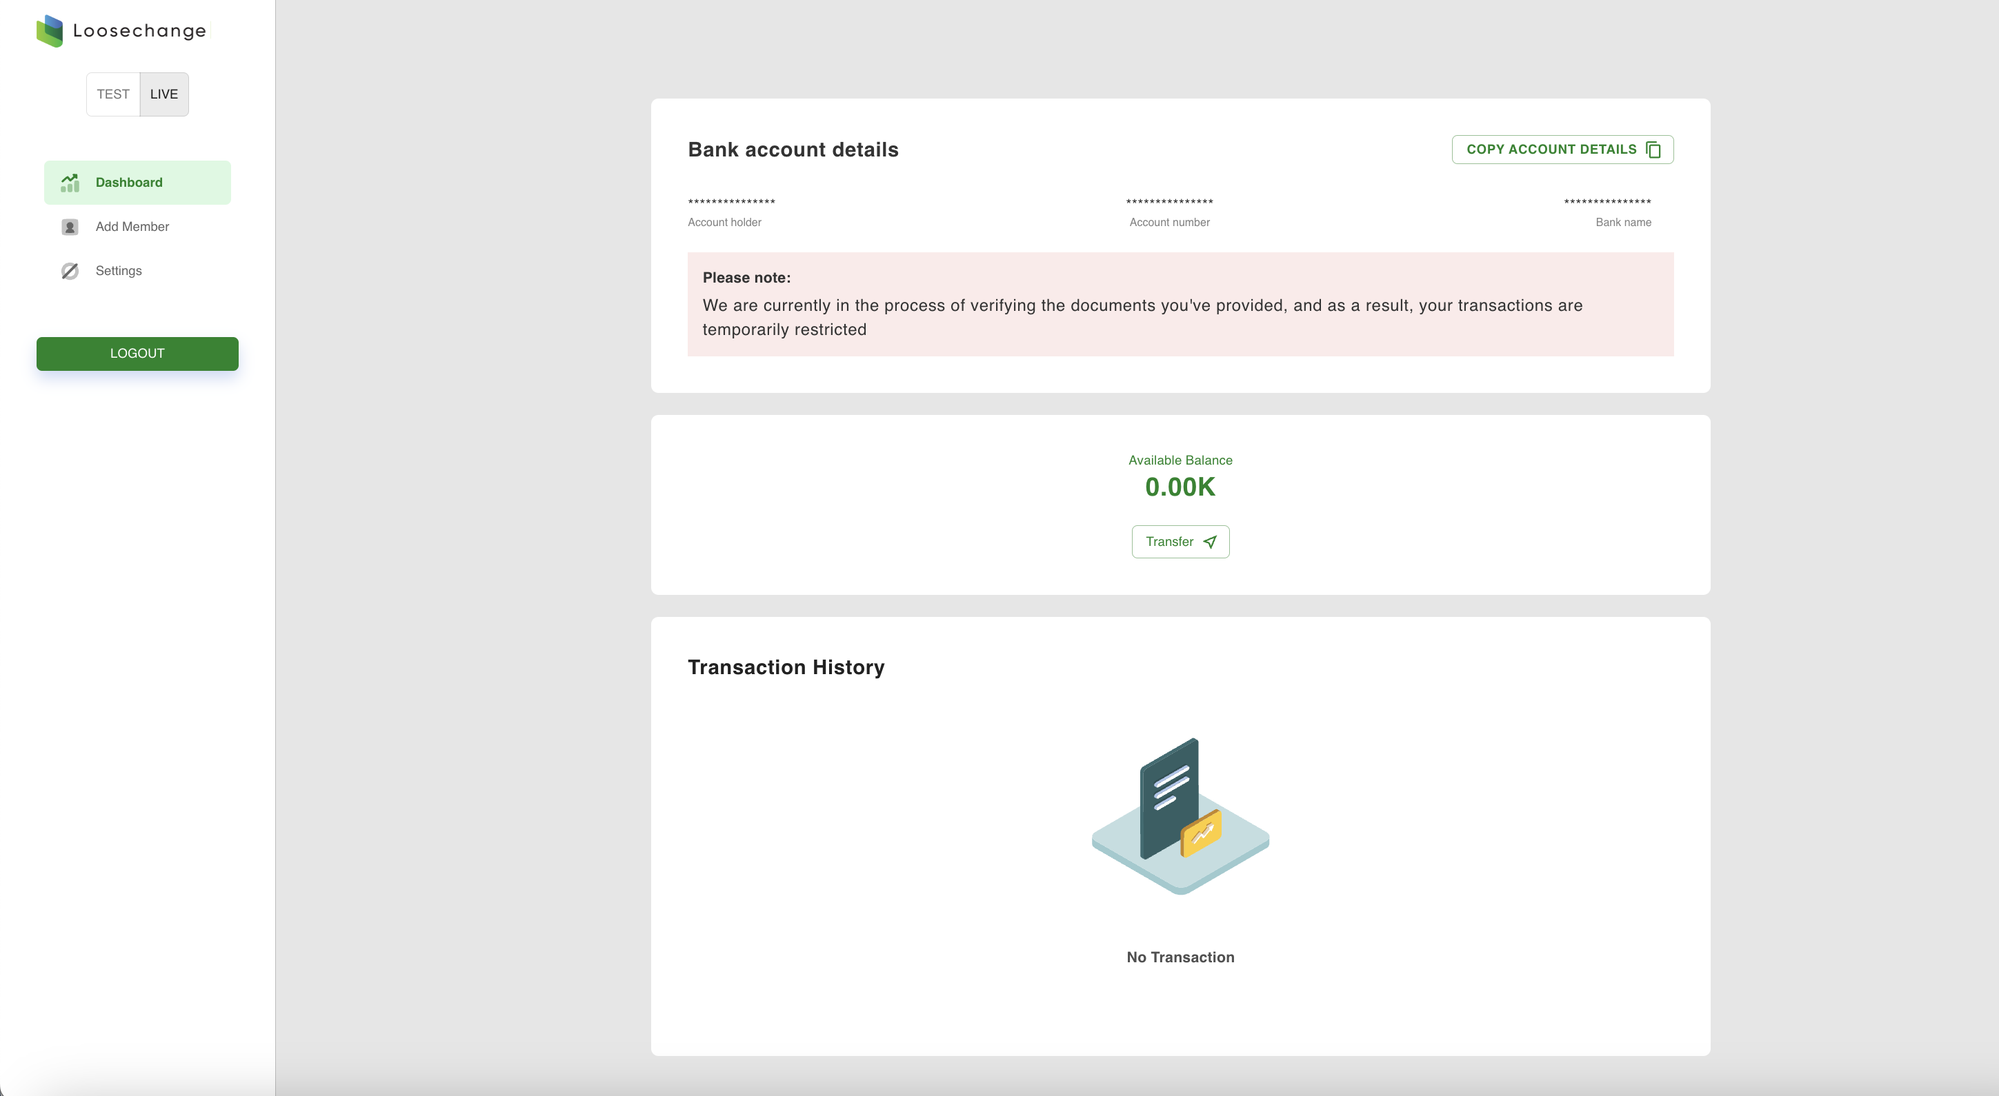1999x1096 pixels.
Task: Switch to TEST mode
Action: (113, 94)
